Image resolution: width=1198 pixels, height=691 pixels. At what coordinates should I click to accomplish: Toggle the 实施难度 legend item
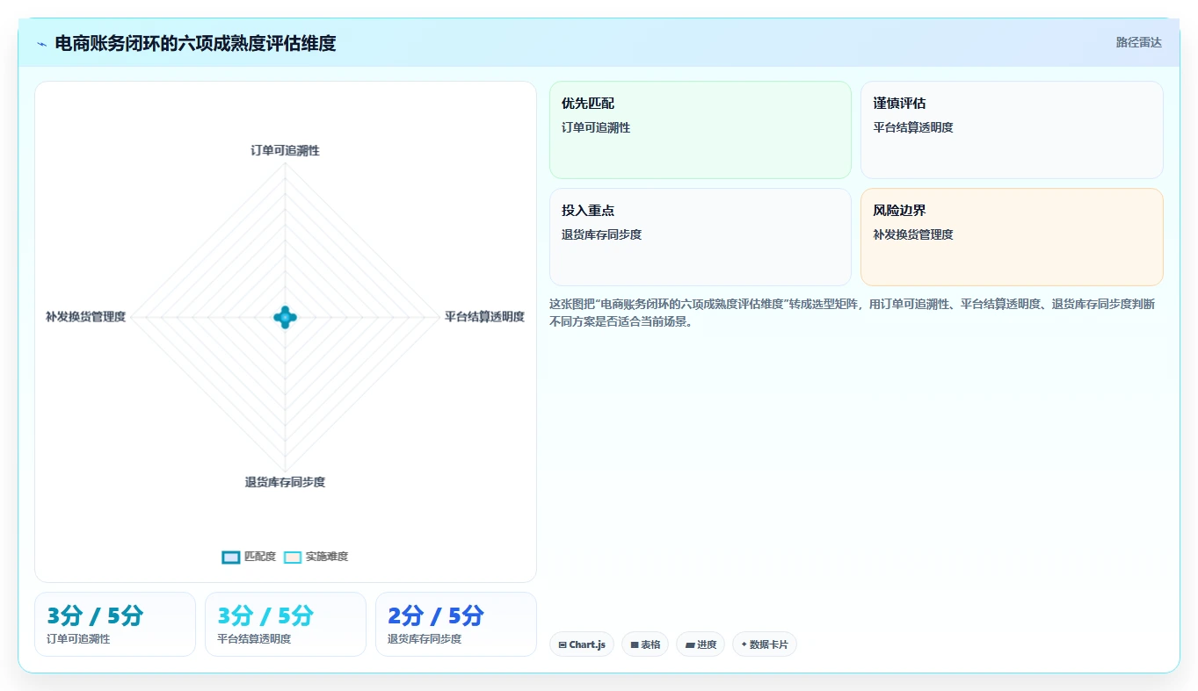click(316, 557)
